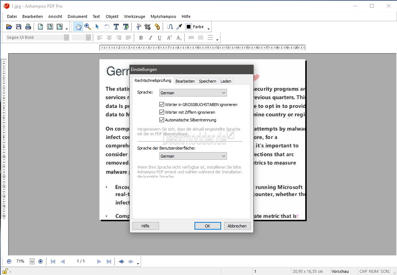397x275 pixels.
Task: Expand Sprache der Benutzeroberfläche dropdown
Action: pos(193,156)
